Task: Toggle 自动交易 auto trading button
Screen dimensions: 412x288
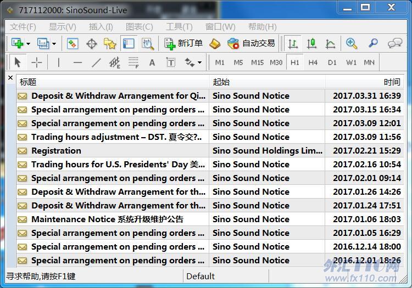Action: [251, 43]
